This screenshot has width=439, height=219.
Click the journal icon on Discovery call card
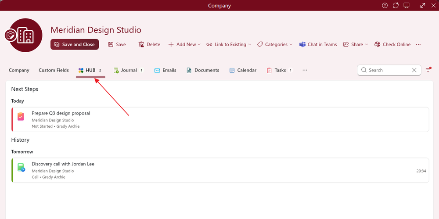coord(21,168)
